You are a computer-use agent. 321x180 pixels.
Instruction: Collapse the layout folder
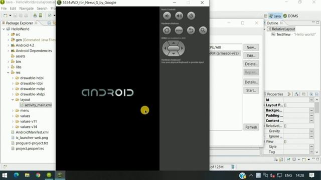click(x=13, y=99)
